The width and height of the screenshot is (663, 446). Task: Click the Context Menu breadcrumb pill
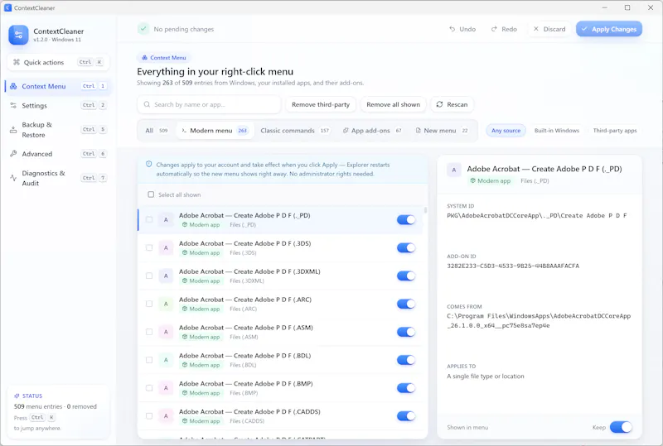click(164, 57)
